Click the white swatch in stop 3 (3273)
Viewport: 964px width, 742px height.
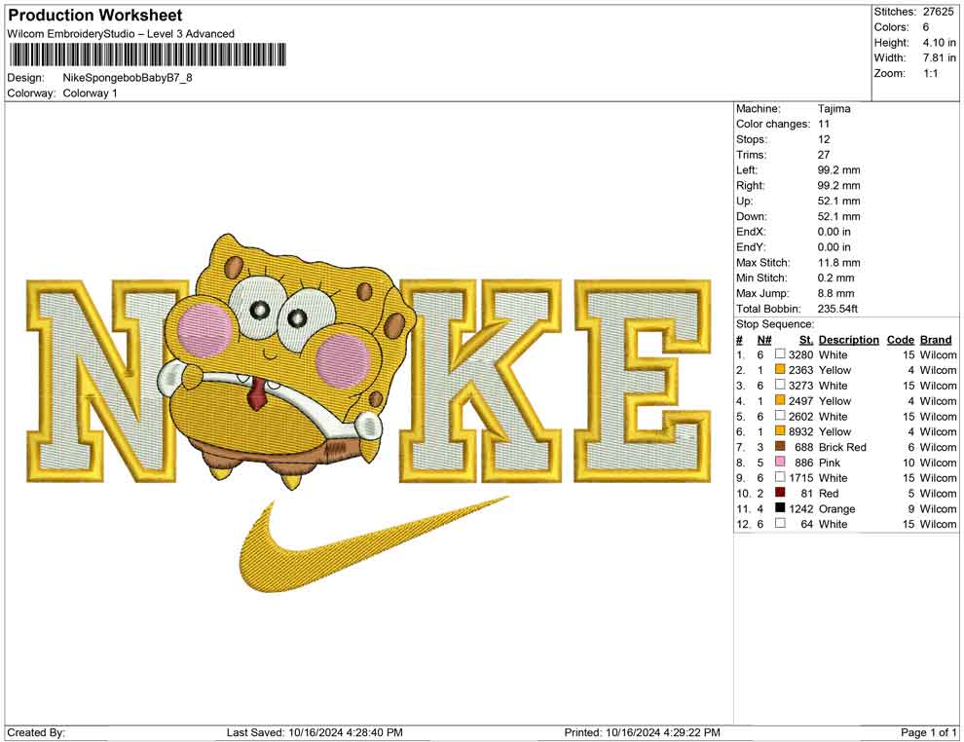pos(780,385)
